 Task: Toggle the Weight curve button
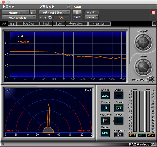[x=119, y=95]
